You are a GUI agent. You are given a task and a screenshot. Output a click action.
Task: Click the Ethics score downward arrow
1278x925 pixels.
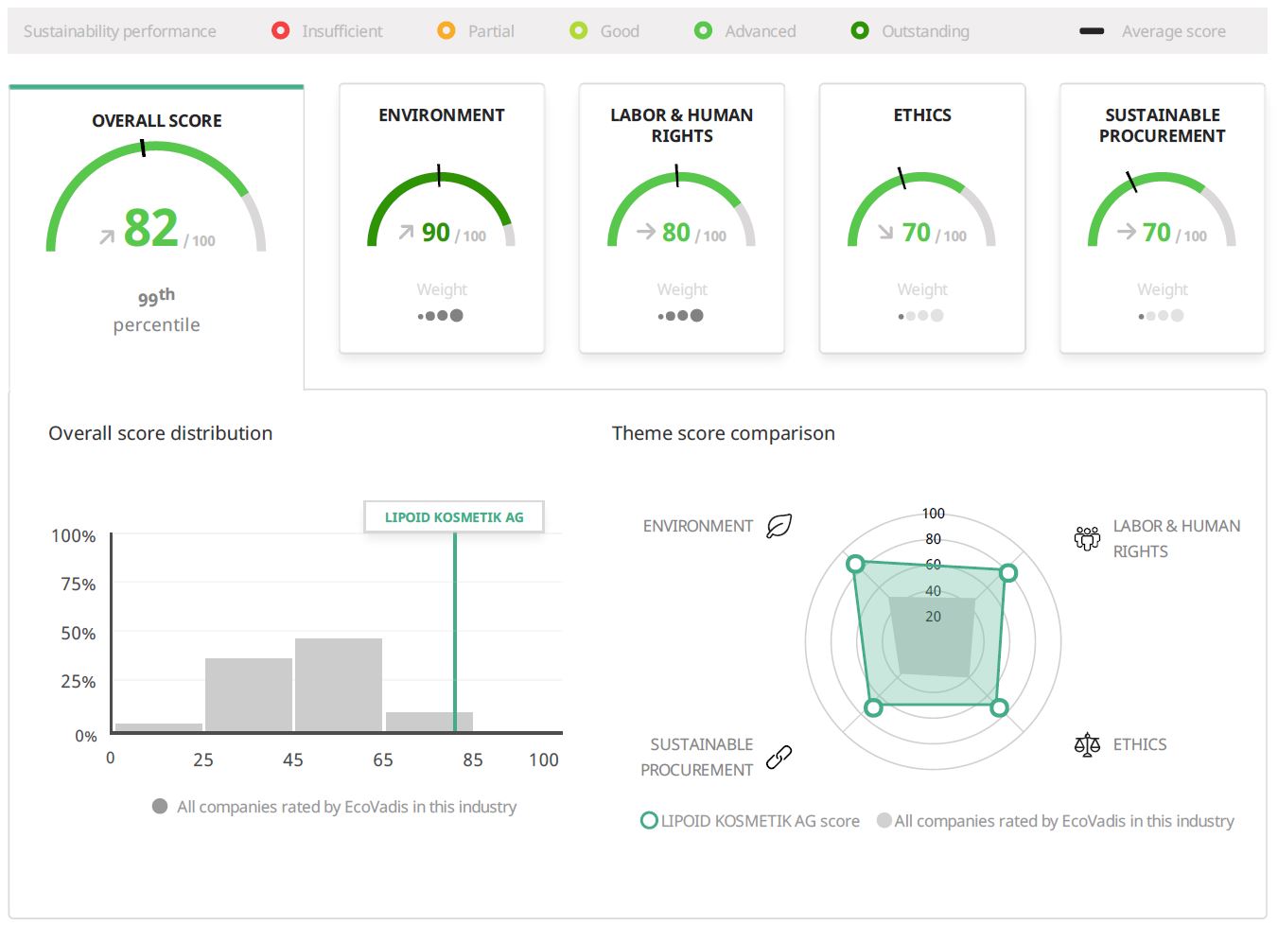(885, 232)
